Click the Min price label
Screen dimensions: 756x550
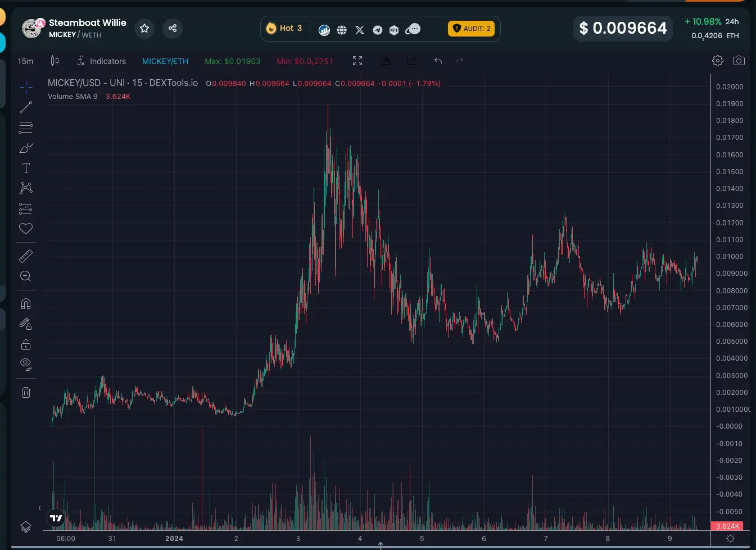click(x=305, y=61)
